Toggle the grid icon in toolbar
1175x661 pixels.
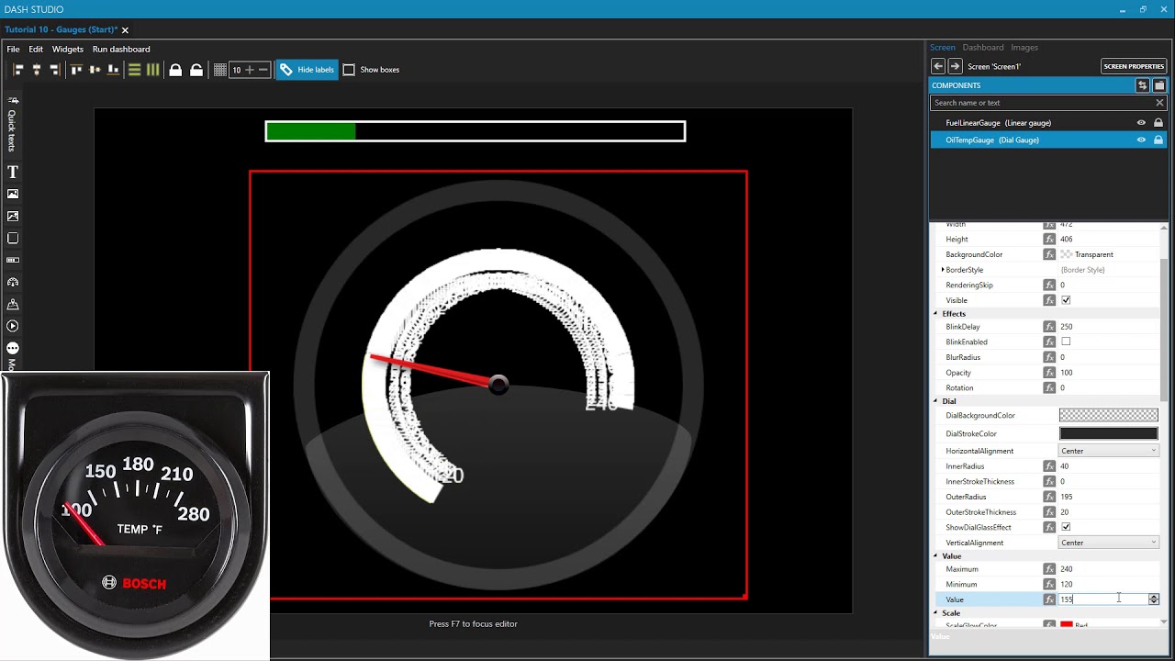[220, 70]
